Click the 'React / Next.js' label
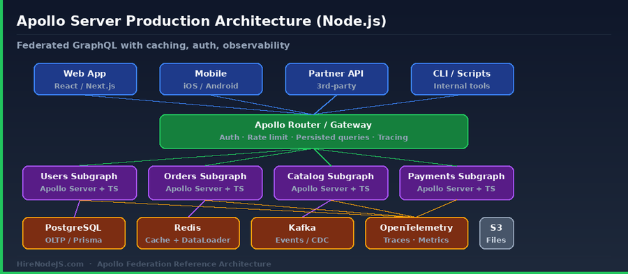This screenshot has width=628, height=274. pyautogui.click(x=85, y=86)
